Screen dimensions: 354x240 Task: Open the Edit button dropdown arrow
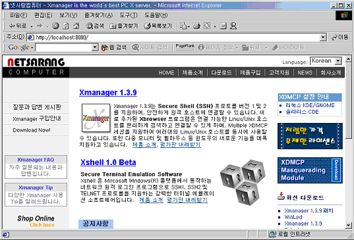[x=215, y=27]
